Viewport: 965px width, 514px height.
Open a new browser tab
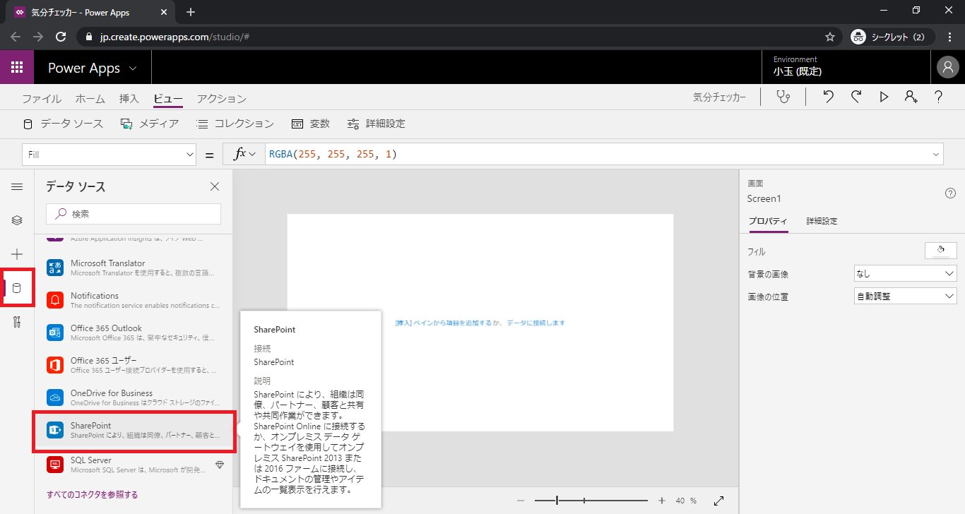(x=190, y=12)
